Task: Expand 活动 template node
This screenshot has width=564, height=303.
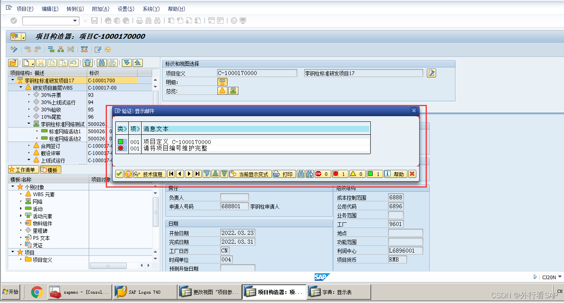Action: [21, 209]
